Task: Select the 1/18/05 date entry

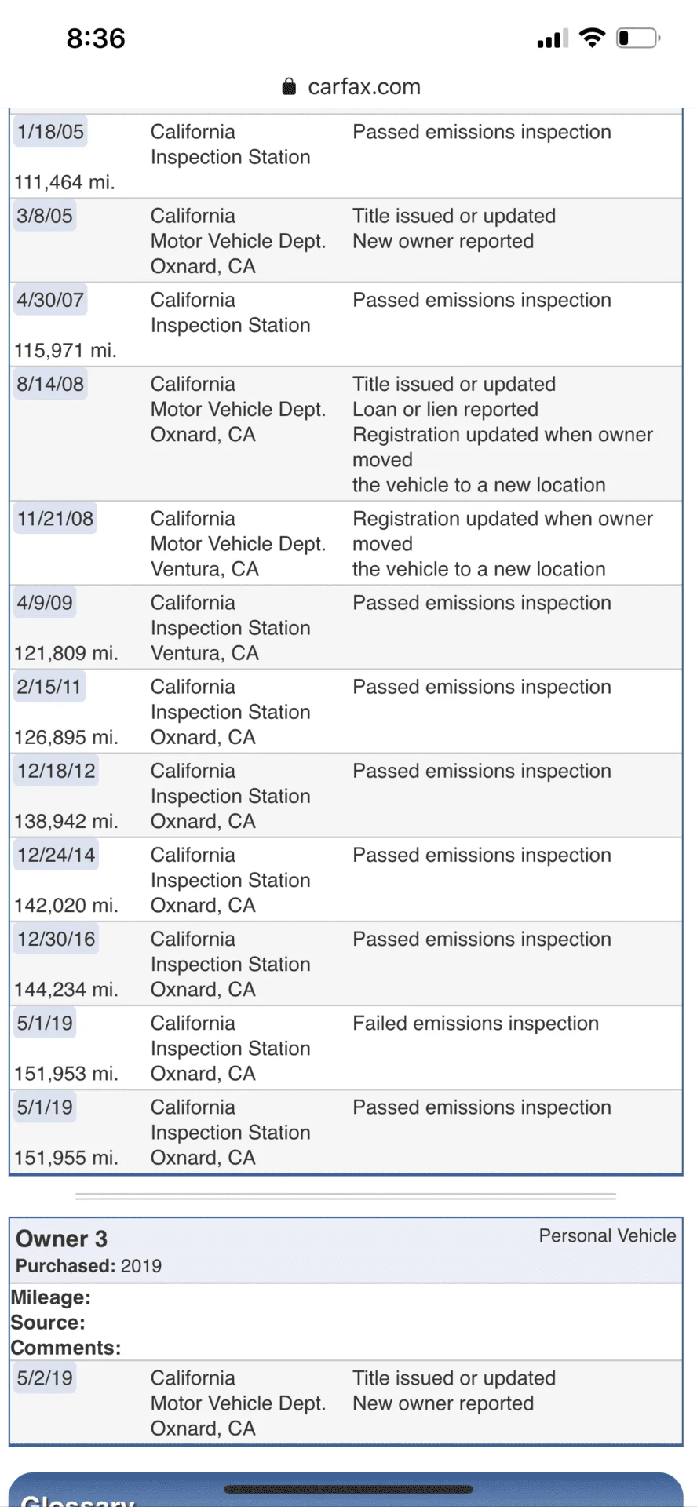Action: click(x=50, y=132)
